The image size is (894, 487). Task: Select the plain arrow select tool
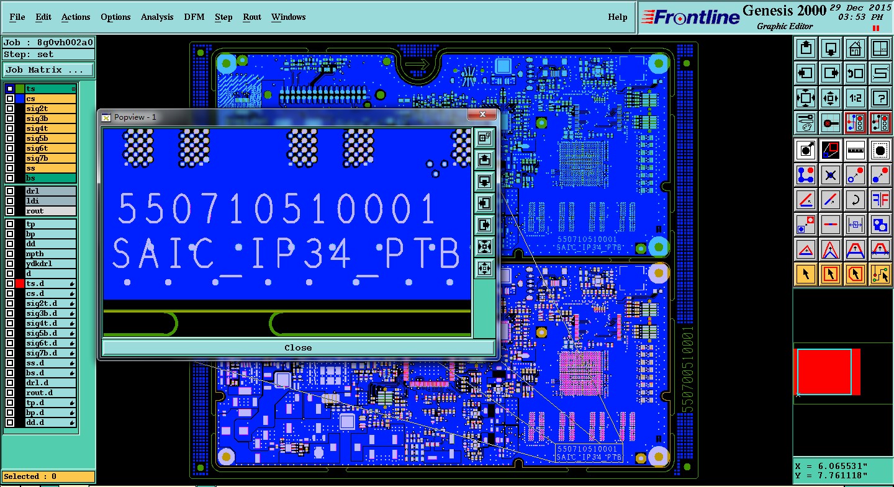[806, 274]
